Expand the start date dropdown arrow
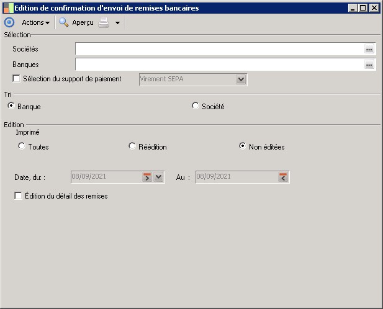The height and width of the screenshot is (309, 383). click(x=159, y=177)
